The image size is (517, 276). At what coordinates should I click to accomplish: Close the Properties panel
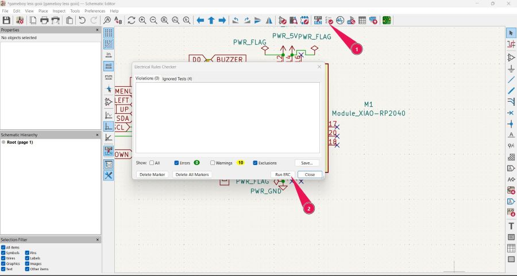point(97,30)
